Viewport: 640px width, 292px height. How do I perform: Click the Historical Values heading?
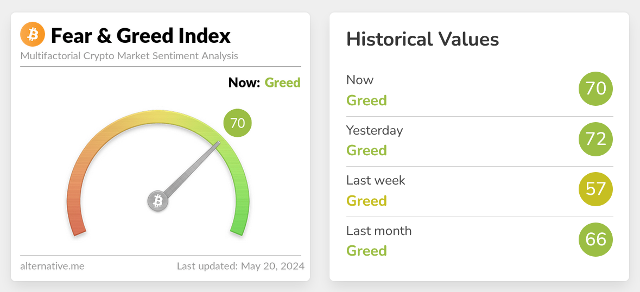click(422, 39)
